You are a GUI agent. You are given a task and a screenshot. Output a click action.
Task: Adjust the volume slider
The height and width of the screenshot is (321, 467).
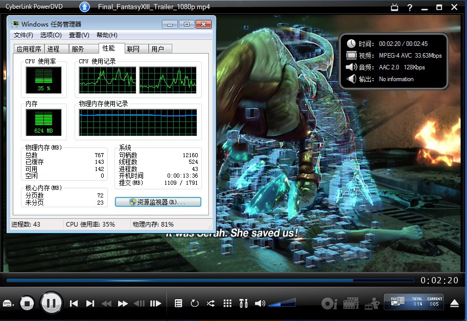point(282,303)
